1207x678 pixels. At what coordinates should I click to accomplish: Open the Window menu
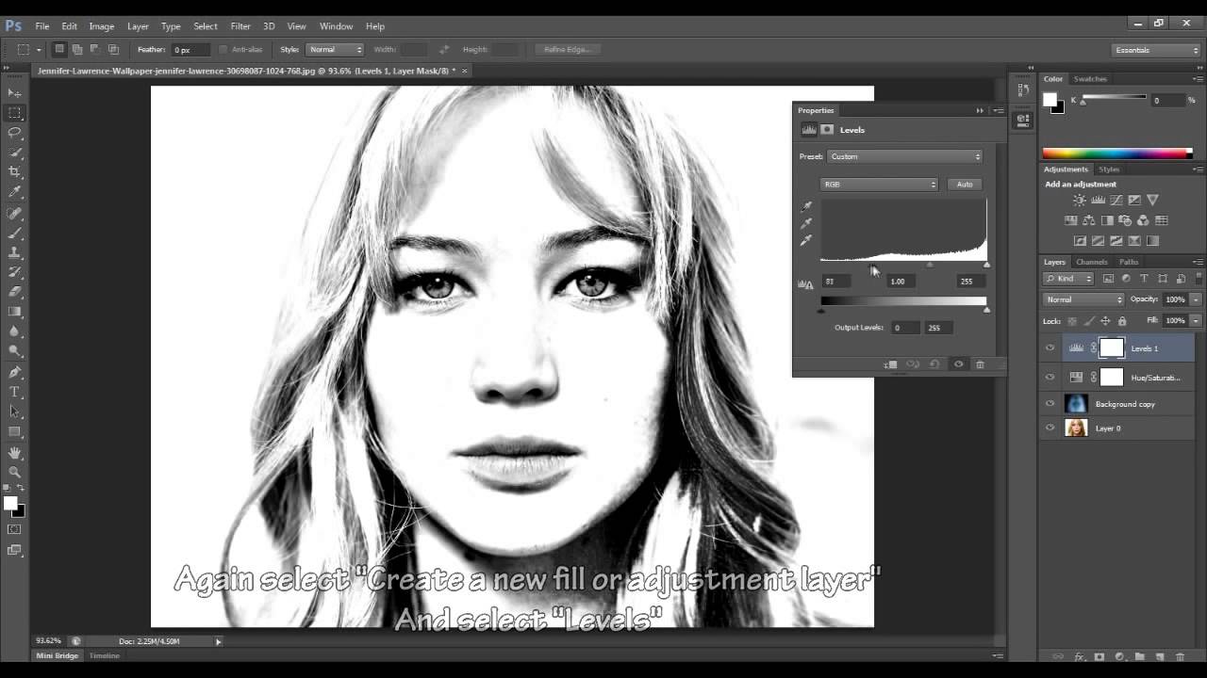pos(336,26)
